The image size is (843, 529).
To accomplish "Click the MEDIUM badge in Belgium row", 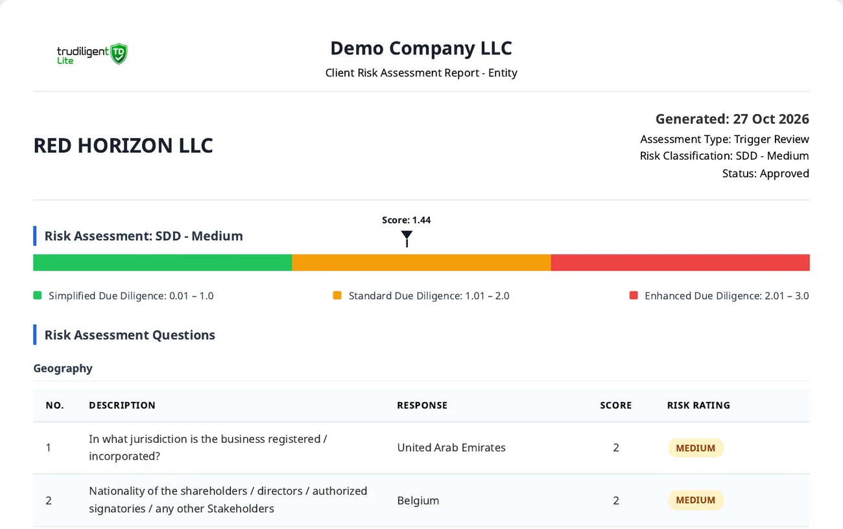I will pos(696,501).
